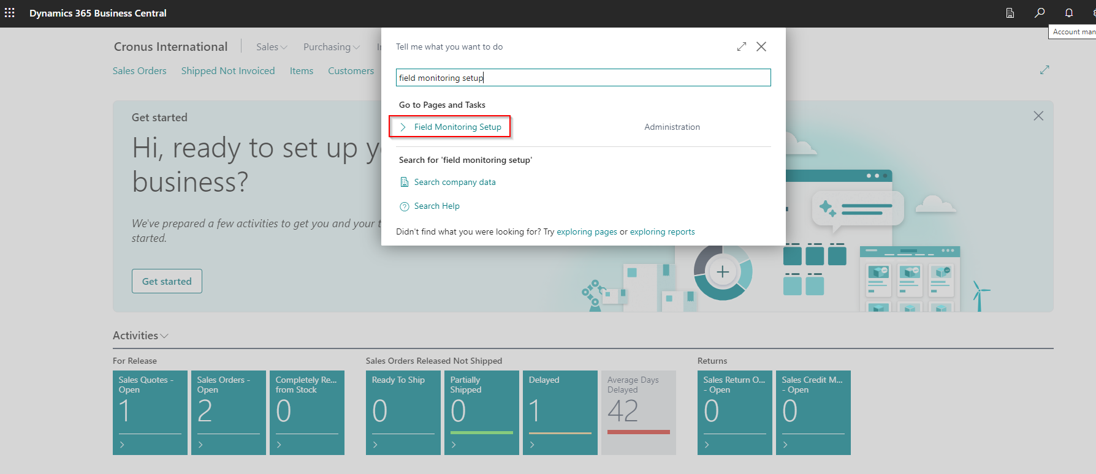Expand the Sales menu dropdown
This screenshot has width=1096, height=474.
(272, 47)
